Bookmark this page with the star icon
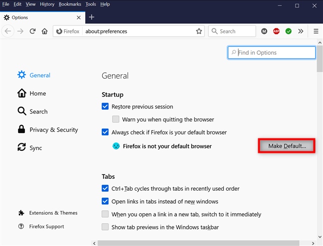 [x=199, y=31]
